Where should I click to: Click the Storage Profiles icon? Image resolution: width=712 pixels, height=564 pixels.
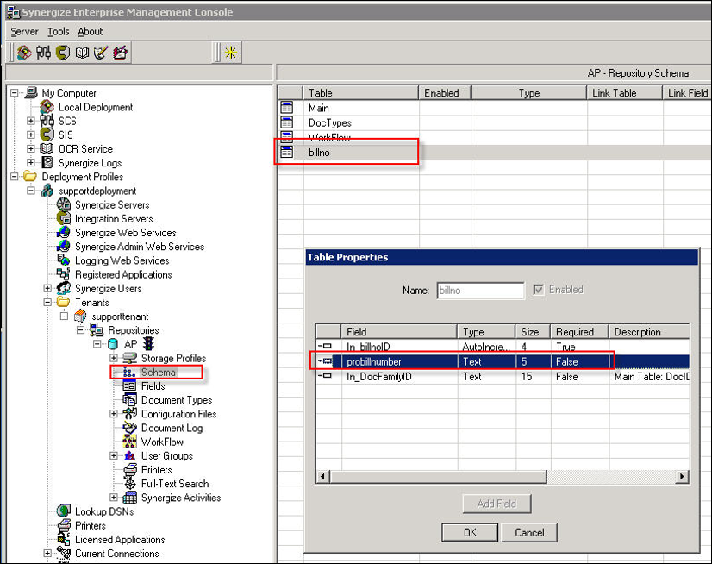click(130, 358)
